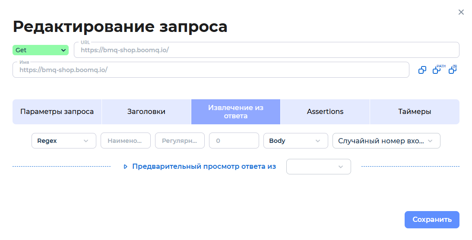Expand Предварительный просмотр ответа из section

click(x=200, y=166)
